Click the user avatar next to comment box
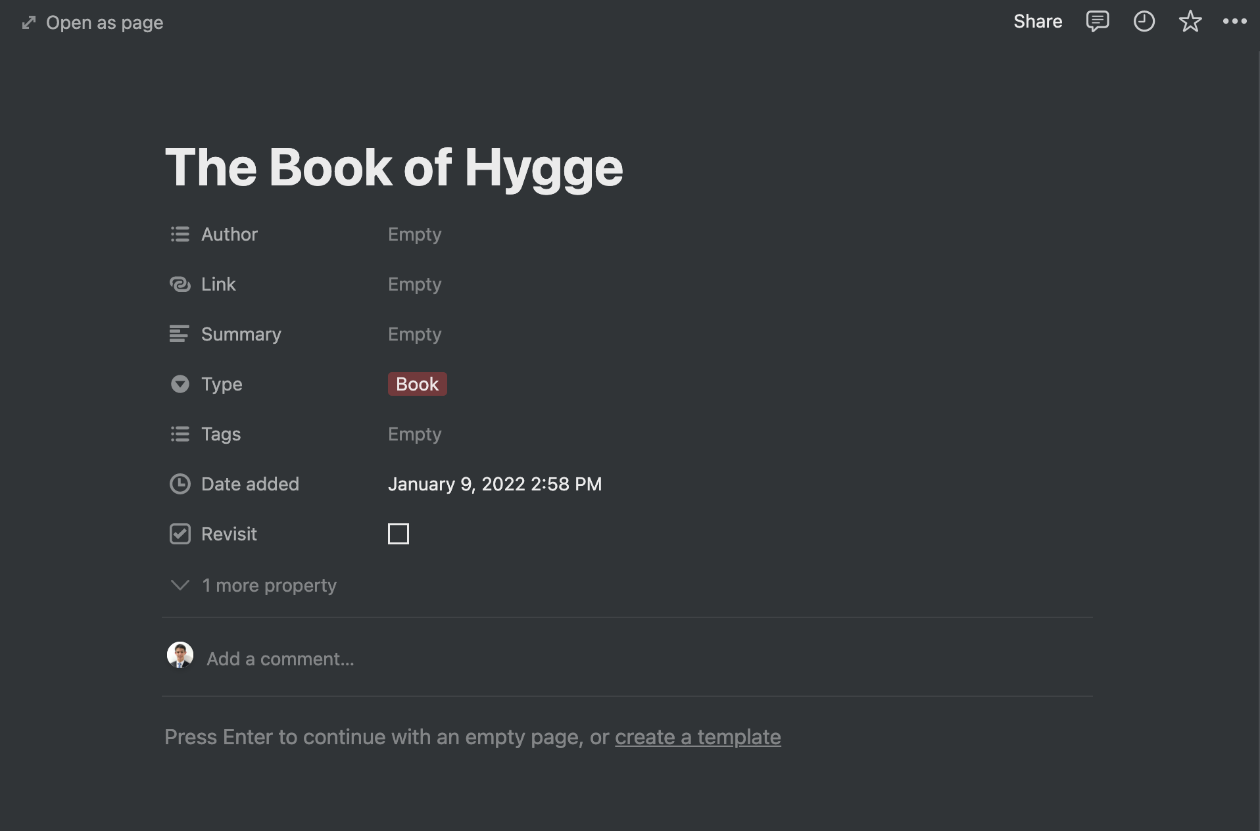The height and width of the screenshot is (831, 1260). pos(180,655)
